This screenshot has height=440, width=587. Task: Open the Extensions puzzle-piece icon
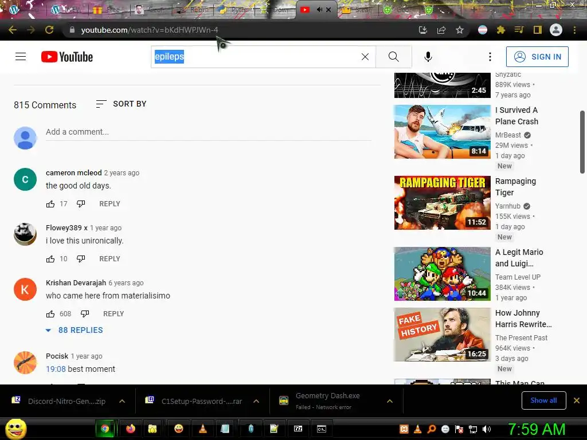501,30
